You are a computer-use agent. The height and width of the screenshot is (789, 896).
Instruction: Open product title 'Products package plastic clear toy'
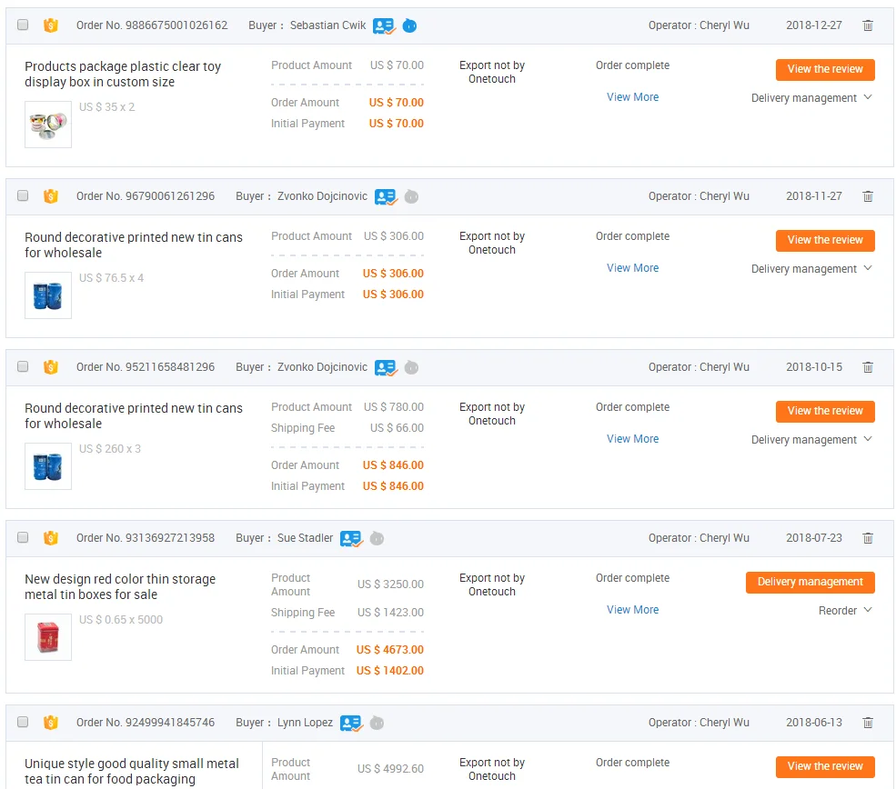(123, 75)
